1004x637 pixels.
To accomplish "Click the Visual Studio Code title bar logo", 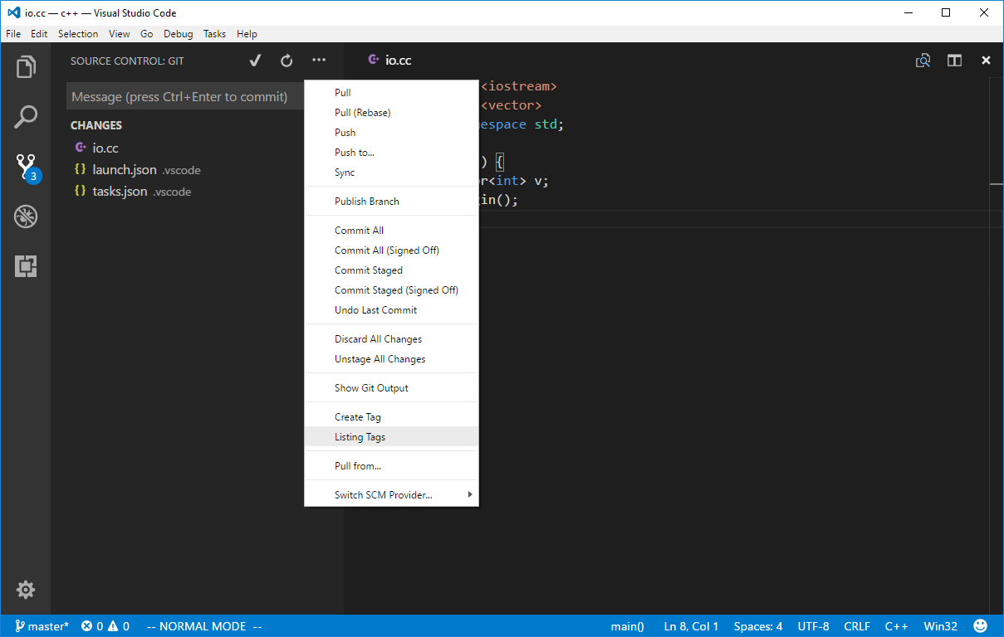I will tap(14, 12).
